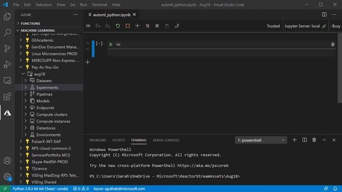
Task: Click the feedback icon in status bar
Action: tap(326, 188)
